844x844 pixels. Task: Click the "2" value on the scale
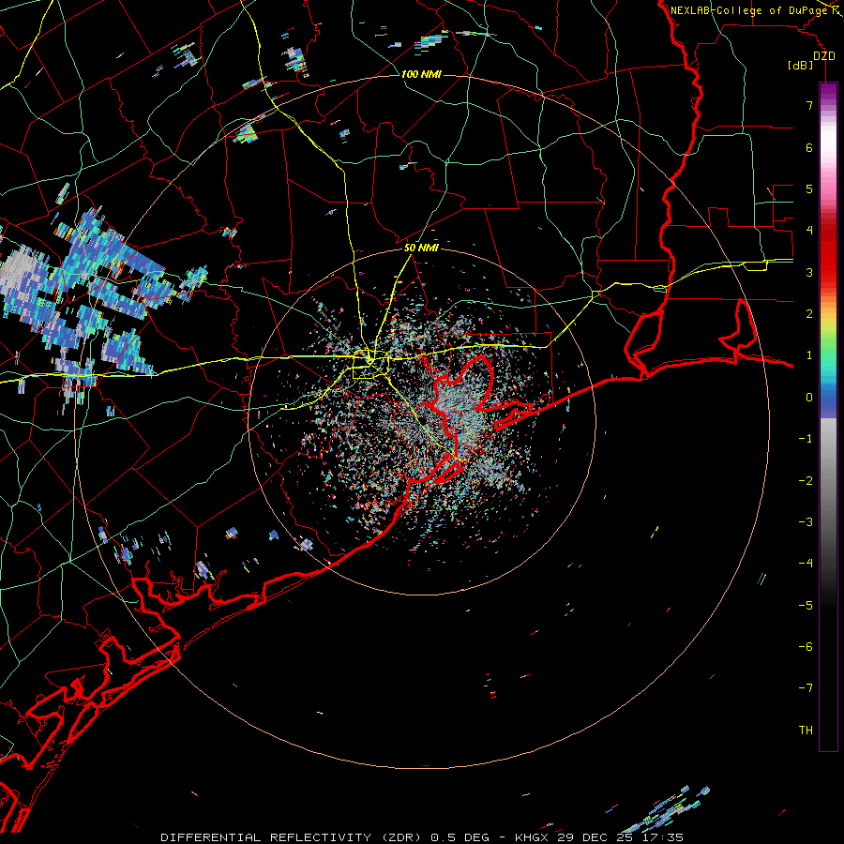pyautogui.click(x=809, y=314)
